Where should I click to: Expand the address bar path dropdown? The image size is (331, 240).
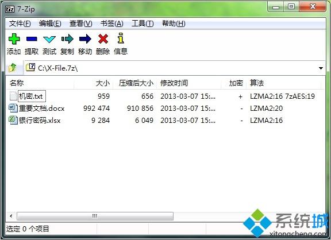pos(321,68)
